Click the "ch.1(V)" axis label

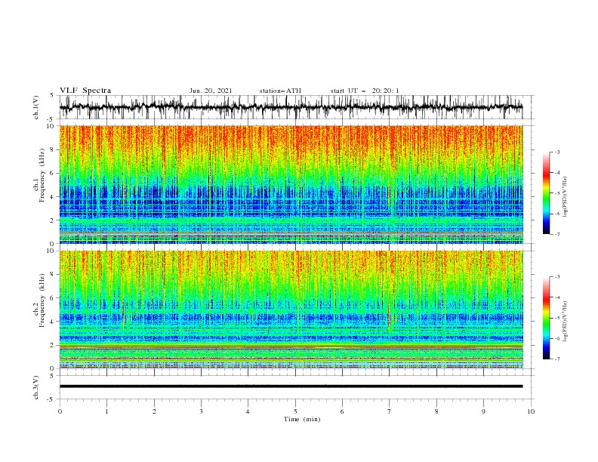pyautogui.click(x=36, y=107)
